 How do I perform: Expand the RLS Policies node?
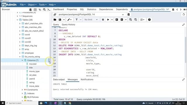pyautogui.click(x=22, y=97)
